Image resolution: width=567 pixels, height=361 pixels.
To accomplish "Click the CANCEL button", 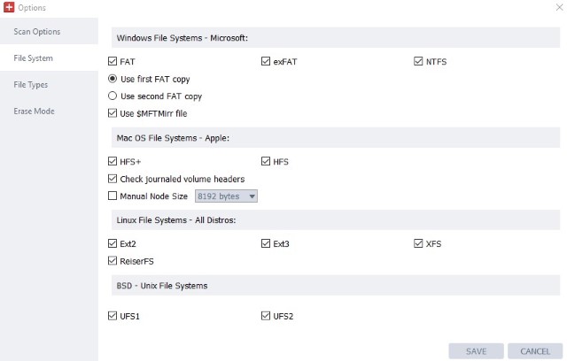I will pyautogui.click(x=535, y=351).
